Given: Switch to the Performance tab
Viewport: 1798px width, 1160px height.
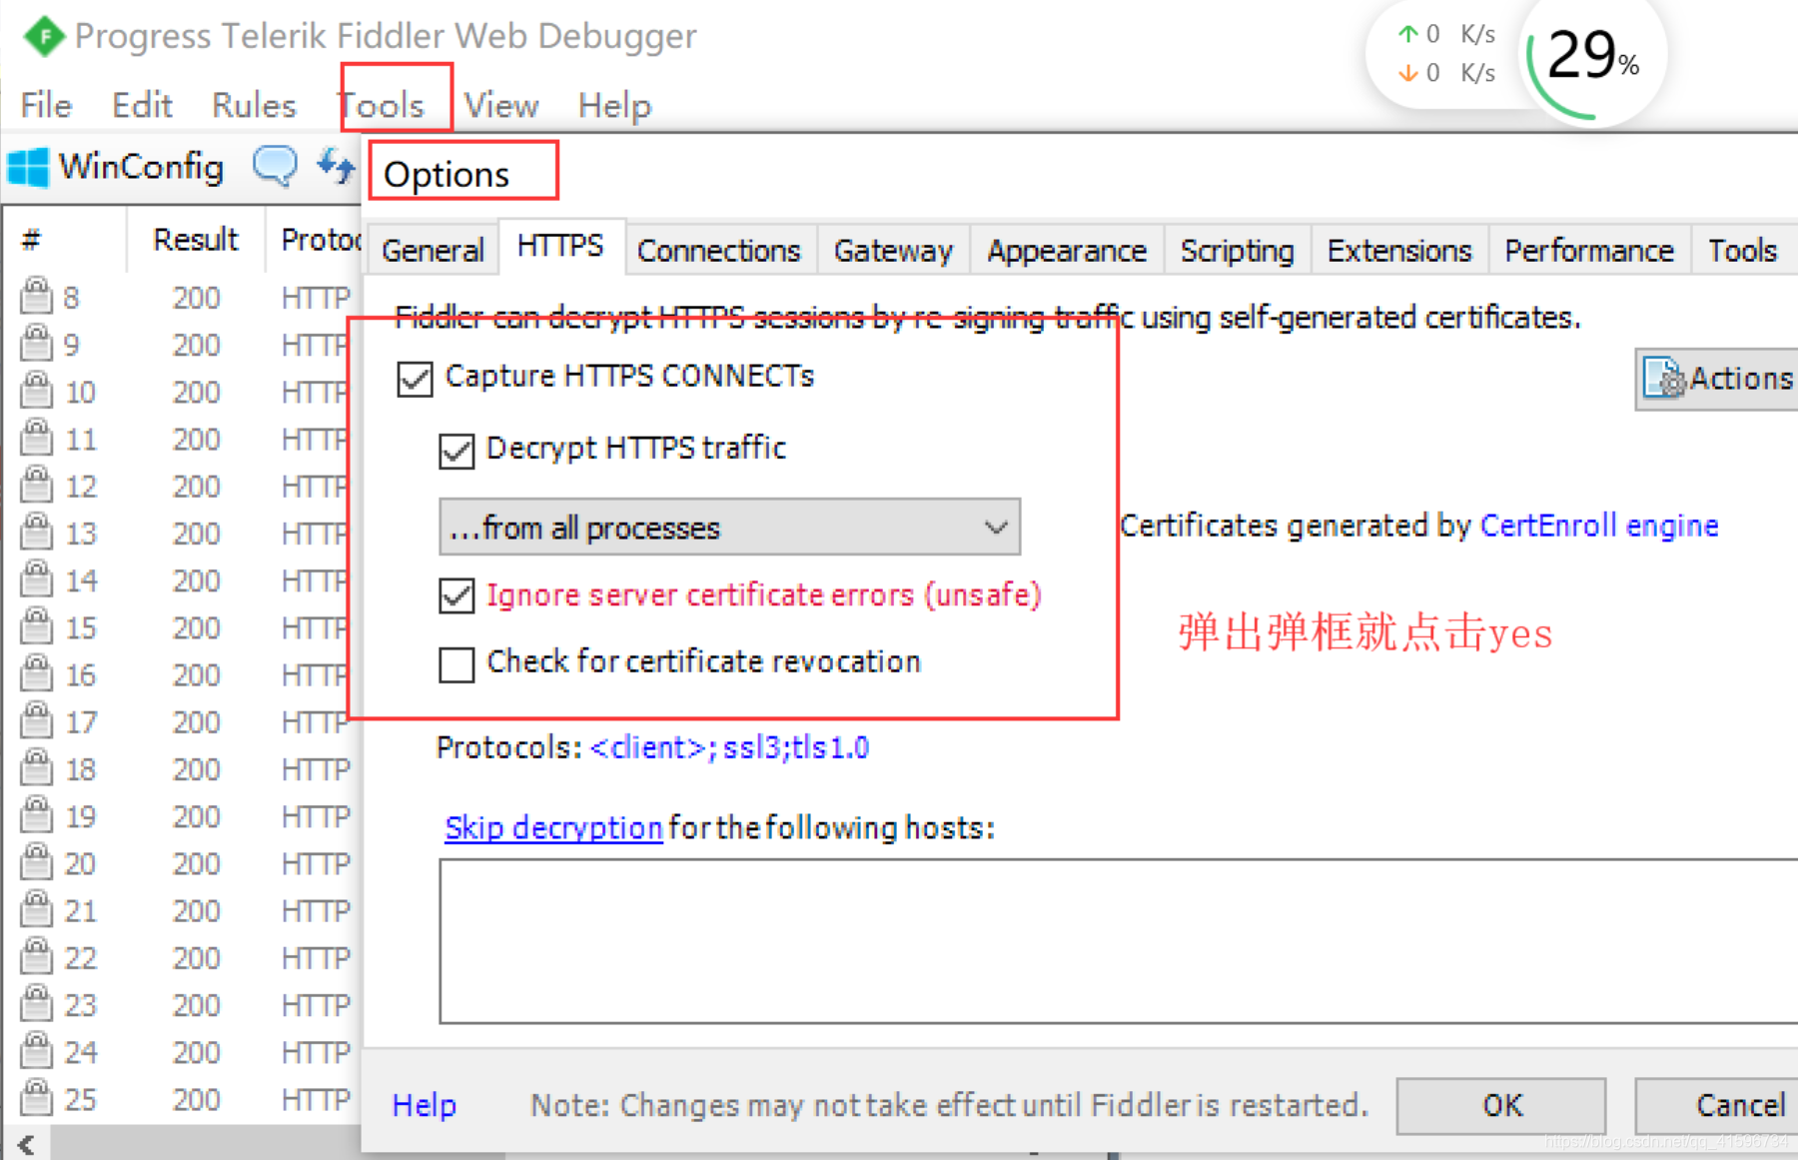Looking at the screenshot, I should pyautogui.click(x=1589, y=250).
